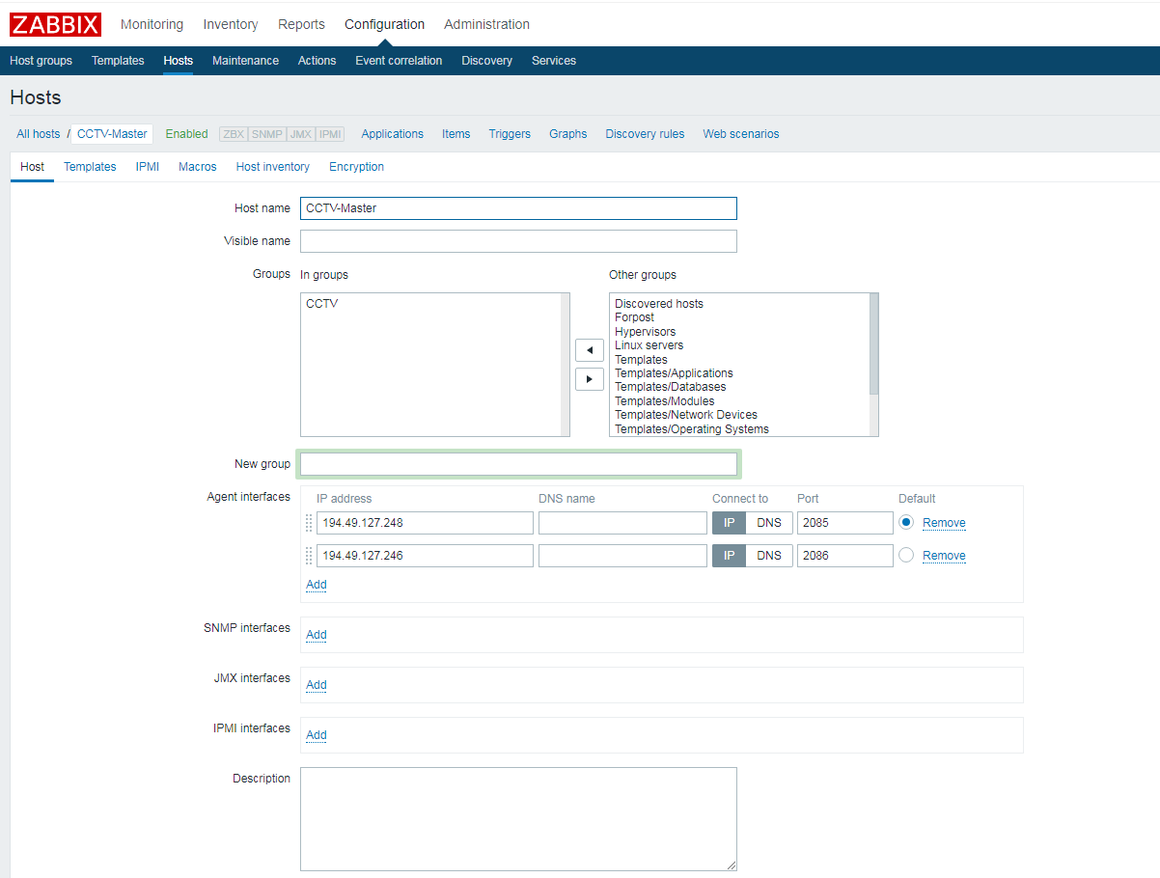Open the Host inventory tab
This screenshot has height=878, width=1160.
click(x=272, y=167)
